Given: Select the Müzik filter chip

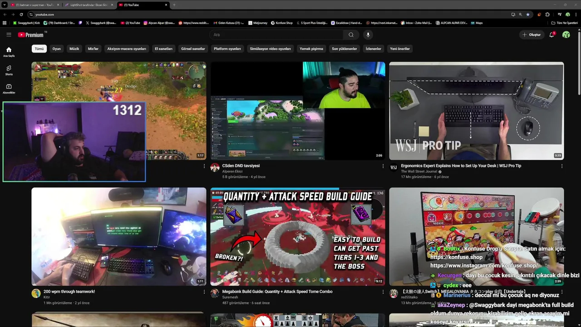Looking at the screenshot, I should pos(74,49).
